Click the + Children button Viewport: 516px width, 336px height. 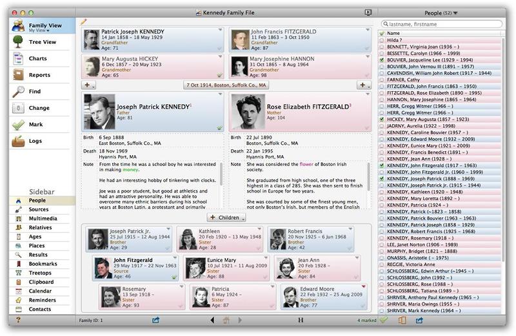(226, 218)
